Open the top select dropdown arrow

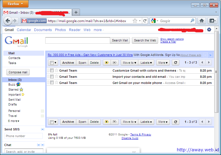pyautogui.click(x=55, y=63)
